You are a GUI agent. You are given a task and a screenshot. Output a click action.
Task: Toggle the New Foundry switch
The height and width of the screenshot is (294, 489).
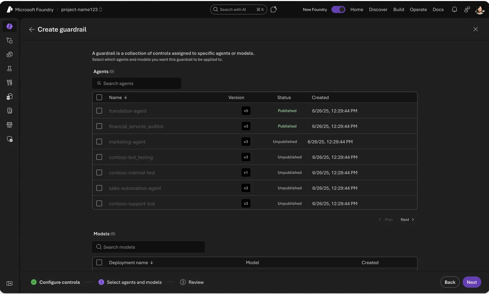(338, 9)
